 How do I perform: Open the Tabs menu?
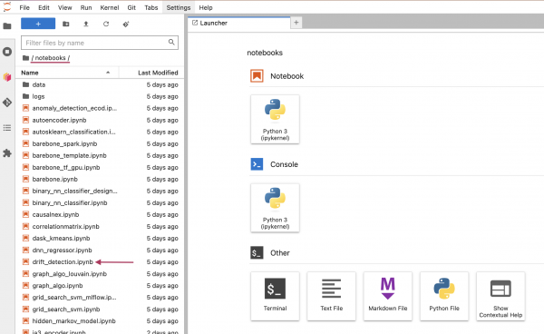click(x=151, y=7)
